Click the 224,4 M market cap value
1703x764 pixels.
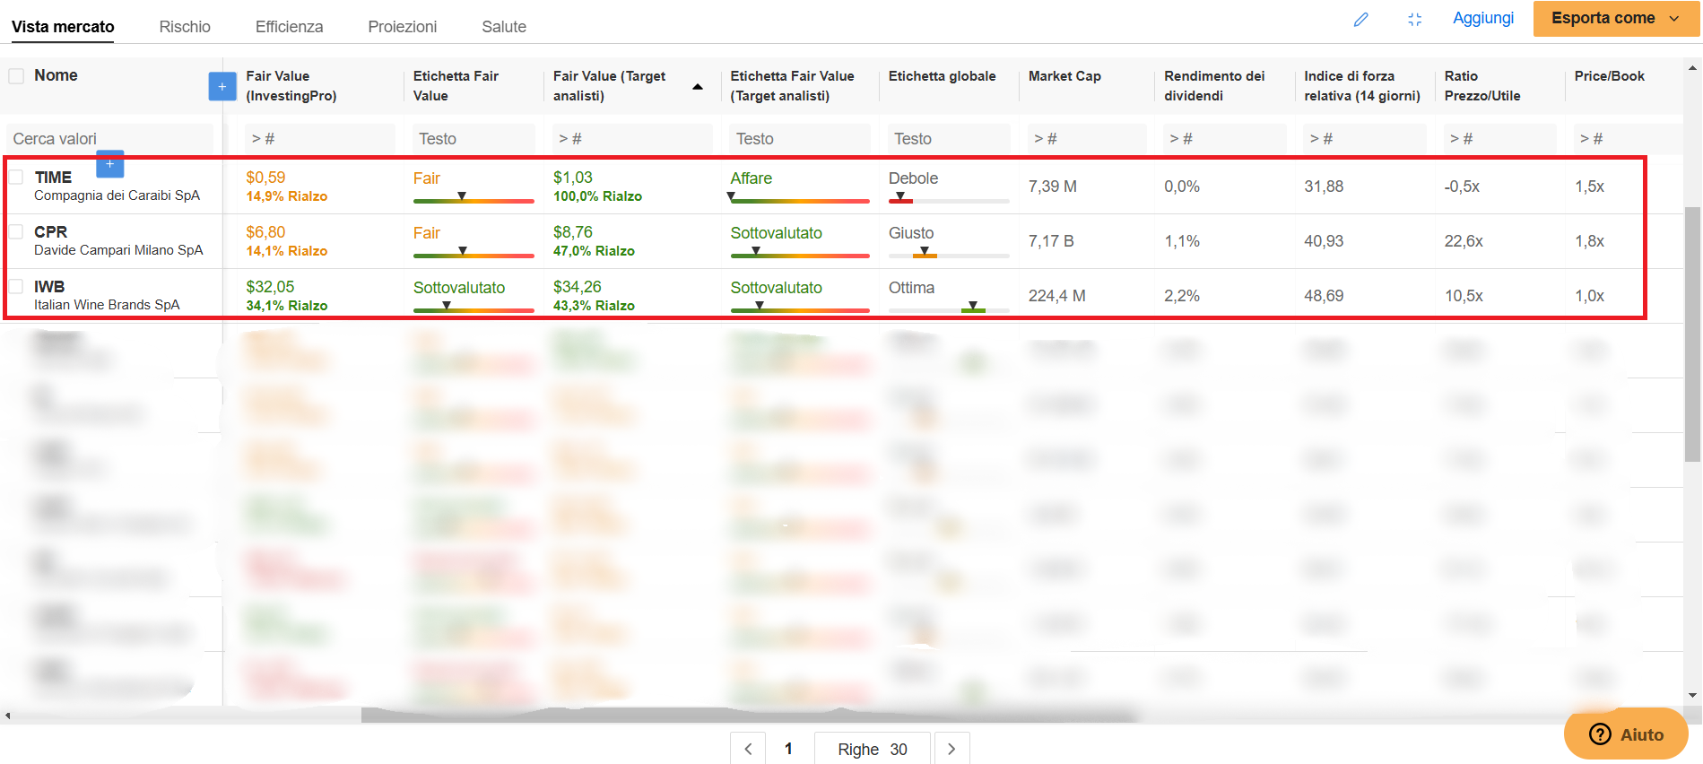pyautogui.click(x=1056, y=296)
